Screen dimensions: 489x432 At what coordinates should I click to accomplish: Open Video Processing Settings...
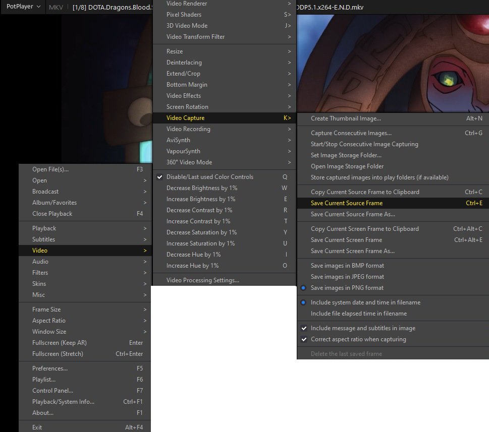(224, 280)
